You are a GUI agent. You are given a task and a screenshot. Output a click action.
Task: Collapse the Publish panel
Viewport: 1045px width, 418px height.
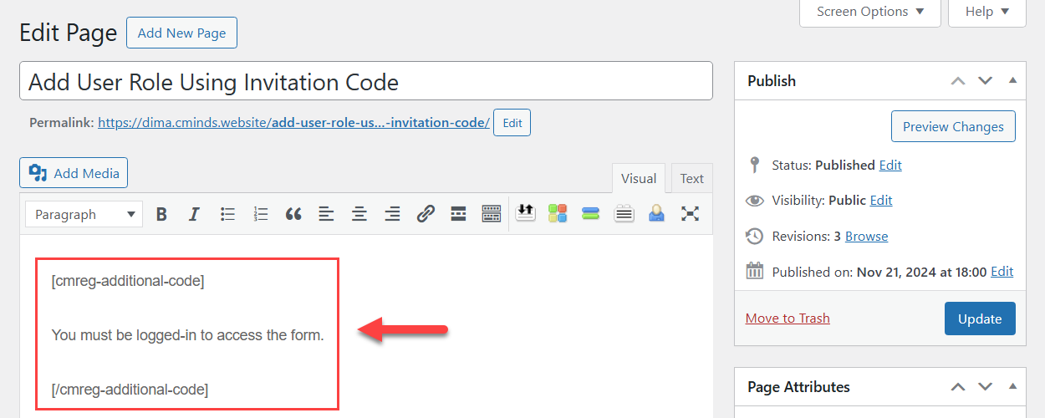[1012, 81]
